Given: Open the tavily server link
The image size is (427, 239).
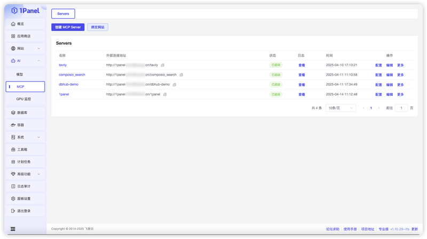Looking at the screenshot, I should 62,65.
